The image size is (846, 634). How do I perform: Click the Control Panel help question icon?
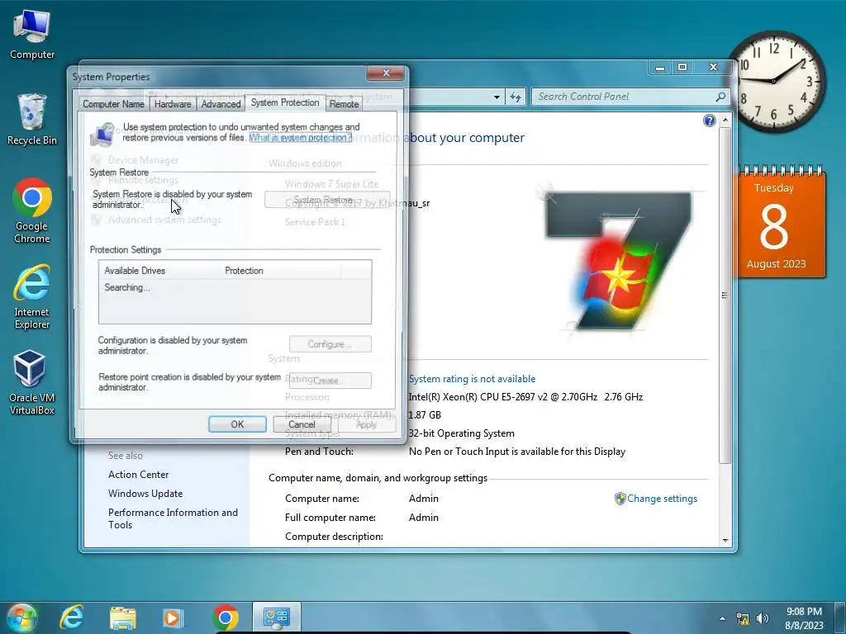click(710, 121)
